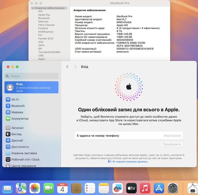Open Reminders from the Dock
Screen dimensions: 198x195
(90, 188)
